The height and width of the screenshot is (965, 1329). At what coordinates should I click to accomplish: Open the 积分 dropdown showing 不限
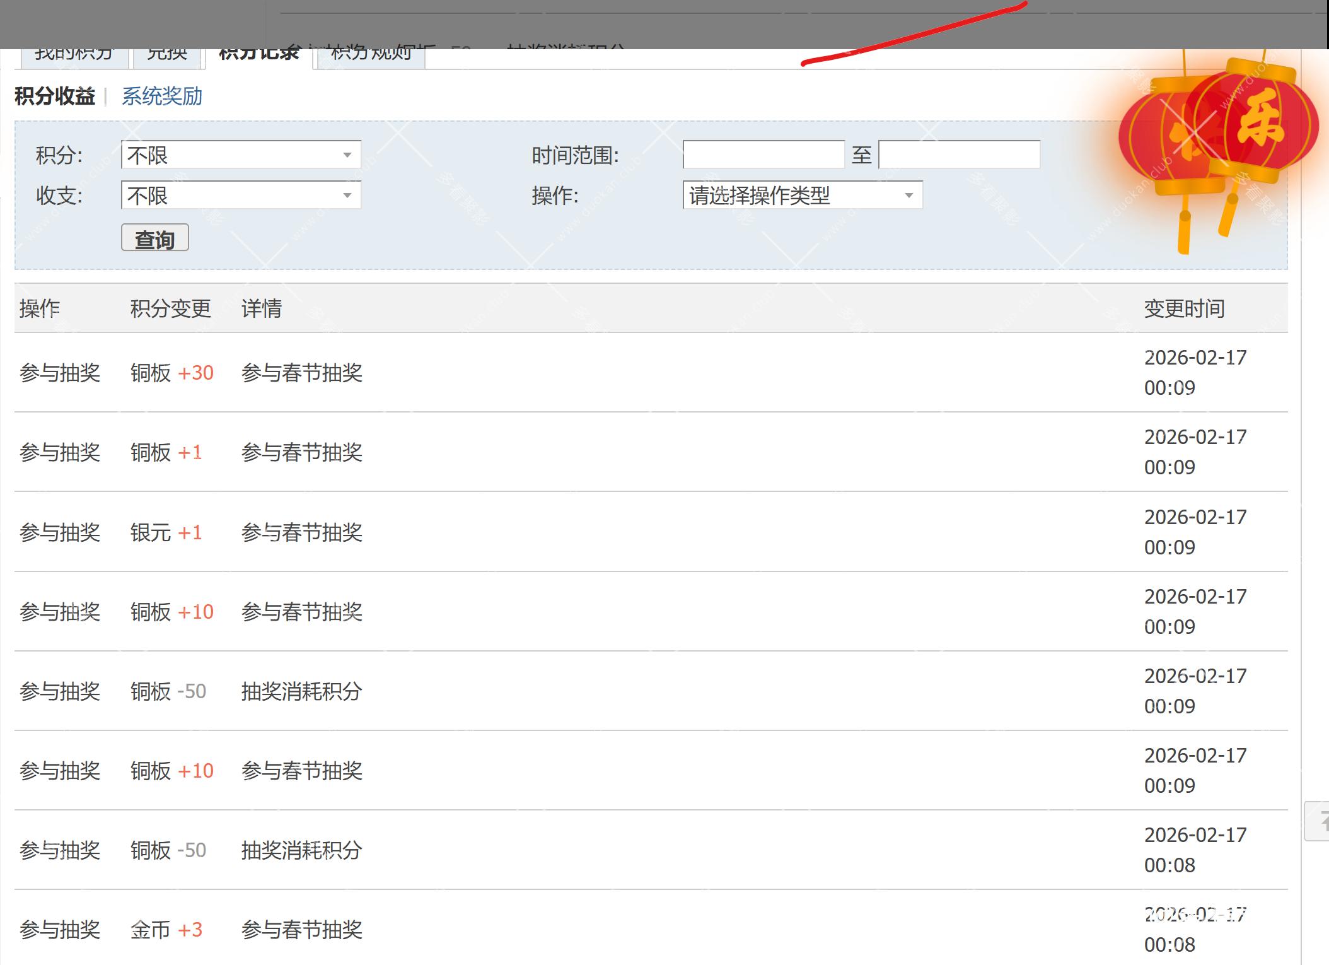240,155
